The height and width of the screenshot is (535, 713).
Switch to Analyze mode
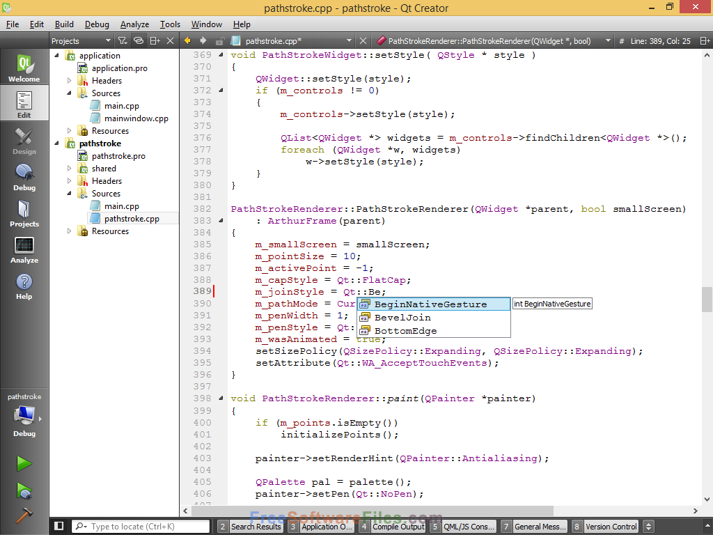24,249
